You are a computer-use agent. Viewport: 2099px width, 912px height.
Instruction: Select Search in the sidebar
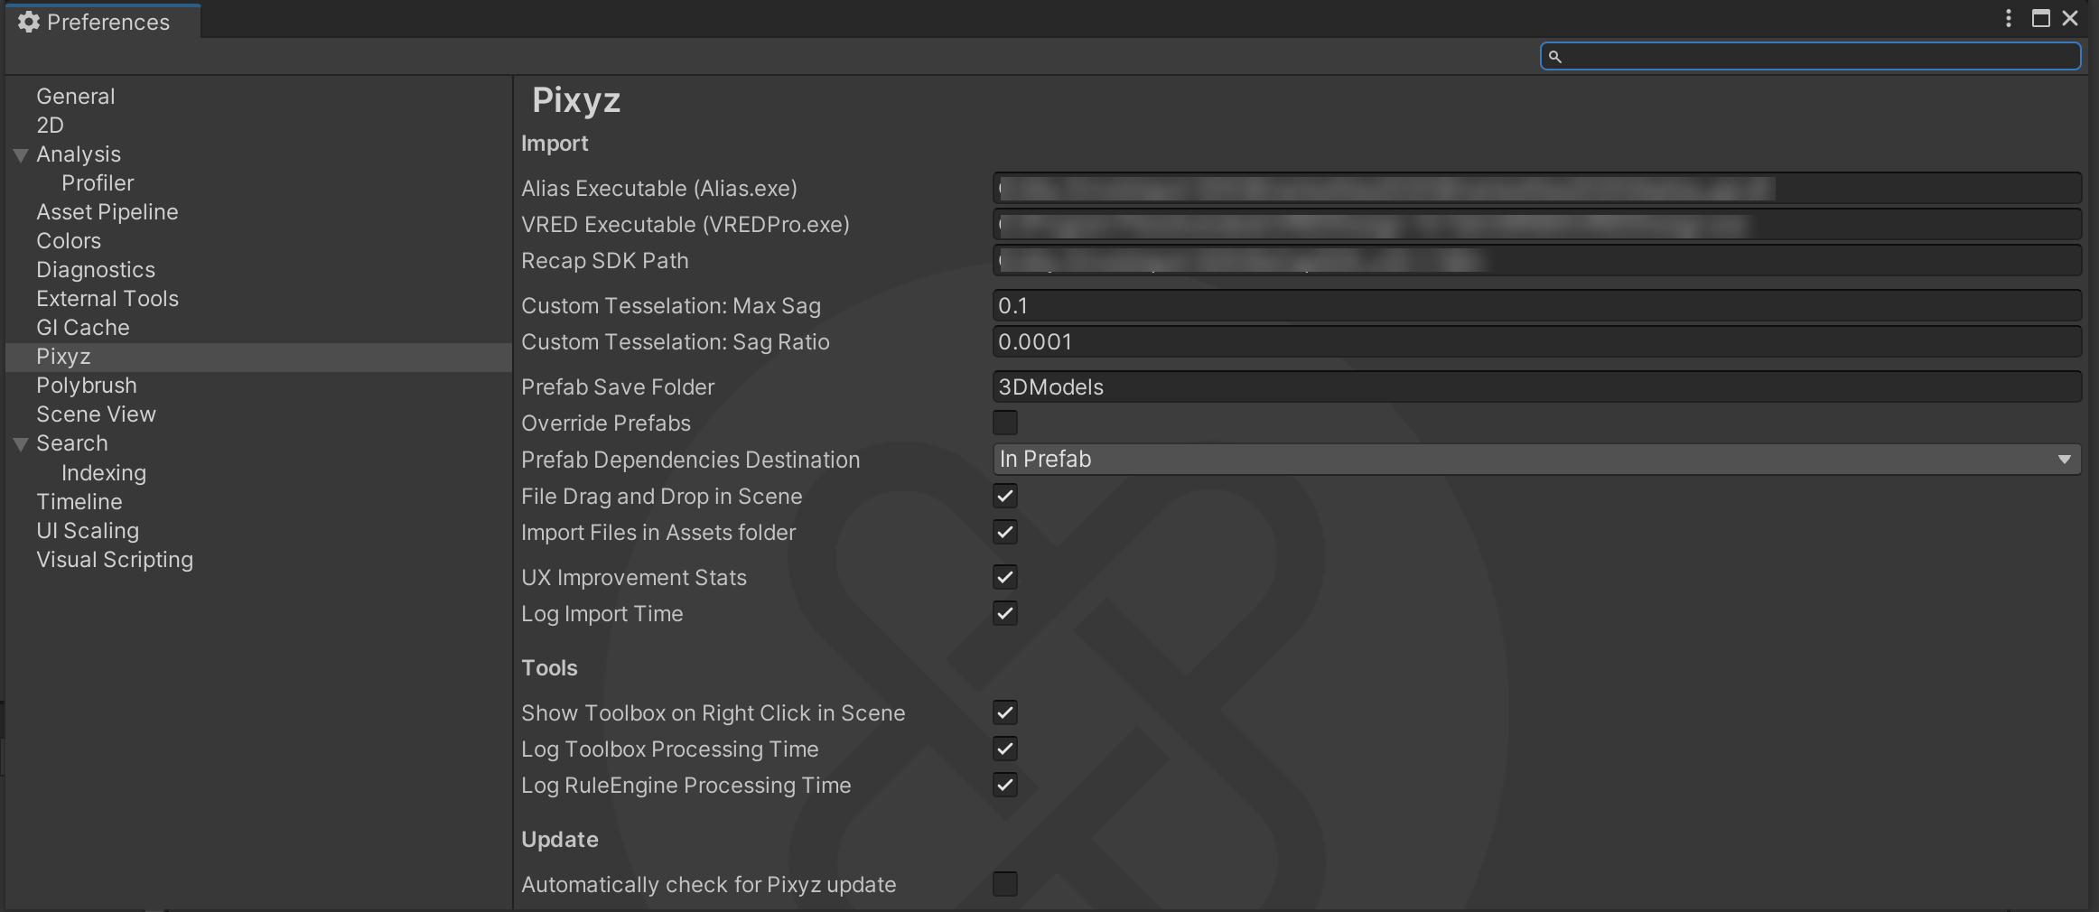(72, 443)
